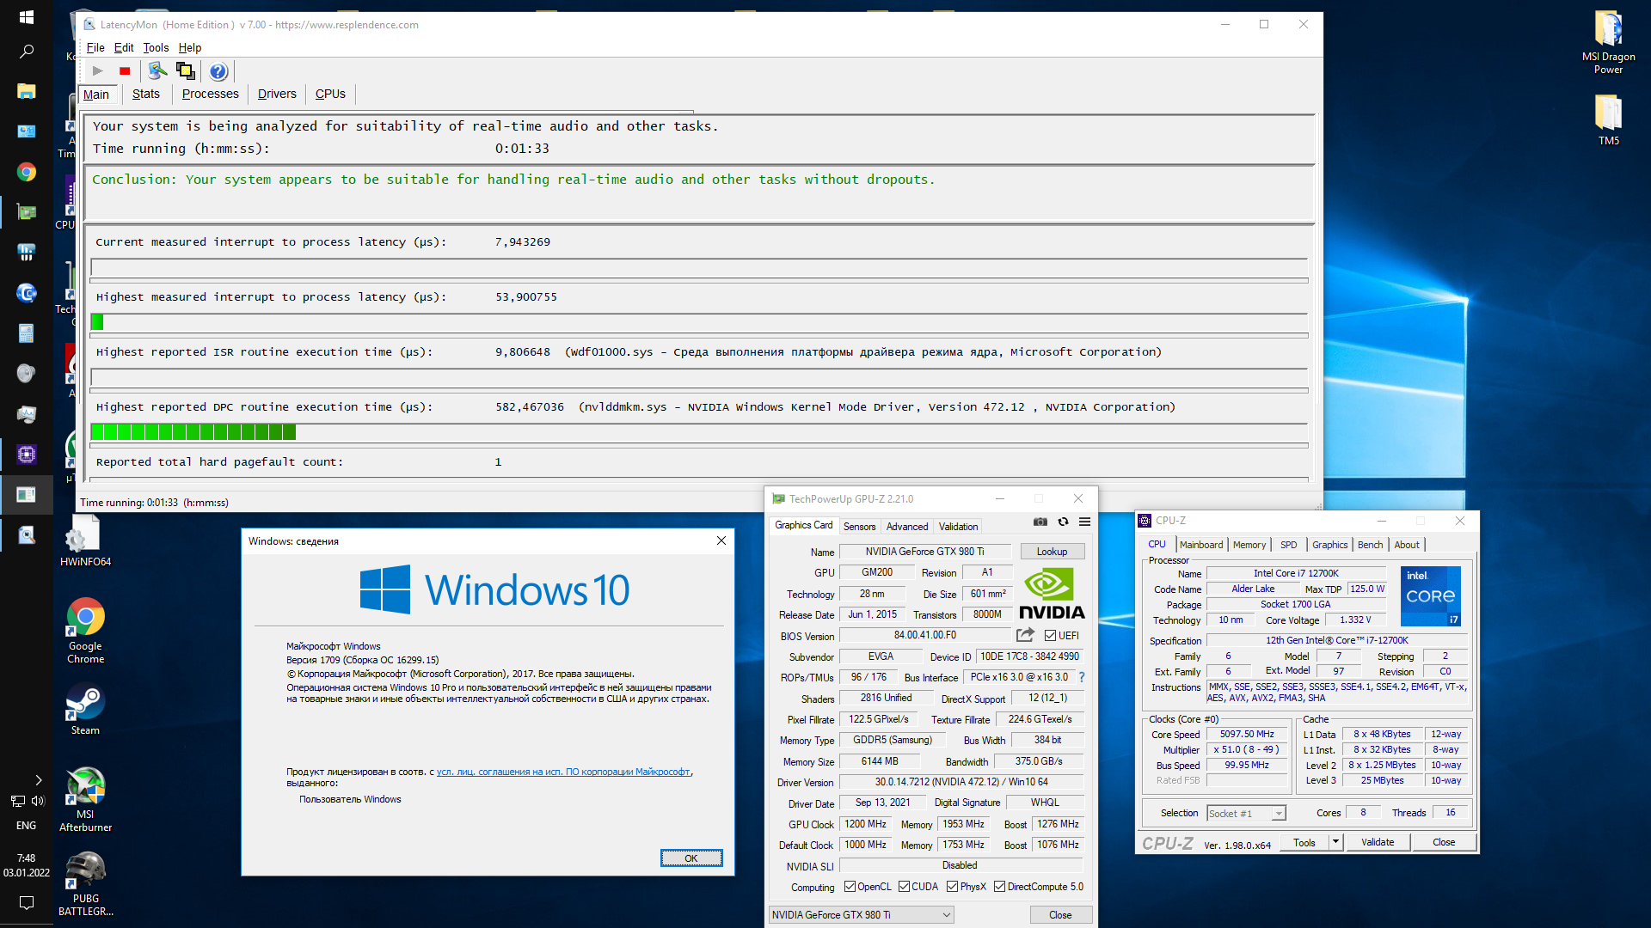Image resolution: width=1651 pixels, height=928 pixels.
Task: Toggle the UEFI checkbox
Action: [1050, 636]
